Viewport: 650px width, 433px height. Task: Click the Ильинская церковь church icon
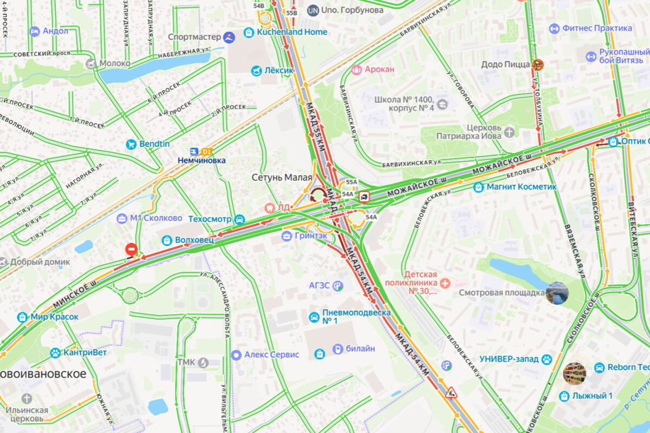click(x=27, y=398)
